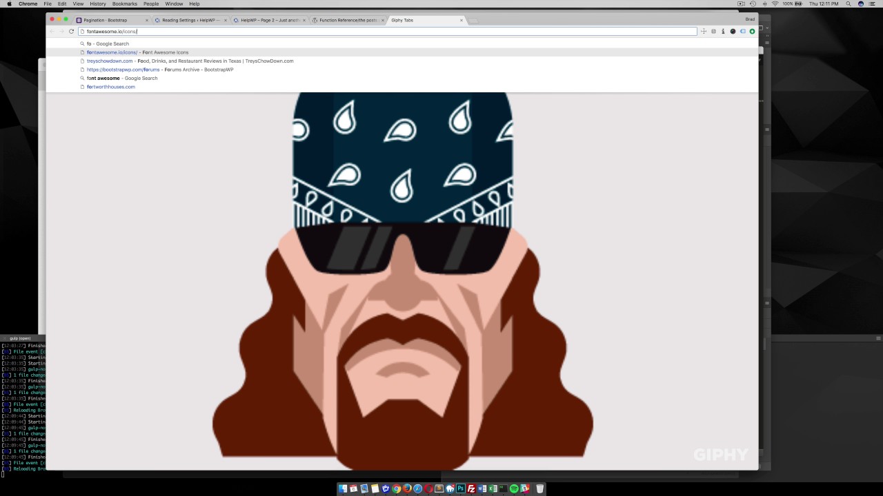Open FileZilla from the dock
883x496 pixels.
[x=471, y=488]
